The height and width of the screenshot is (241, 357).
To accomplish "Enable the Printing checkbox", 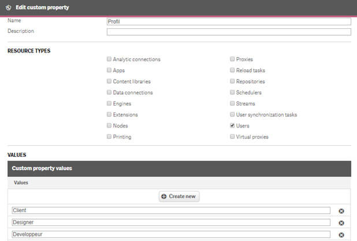I will (109, 137).
